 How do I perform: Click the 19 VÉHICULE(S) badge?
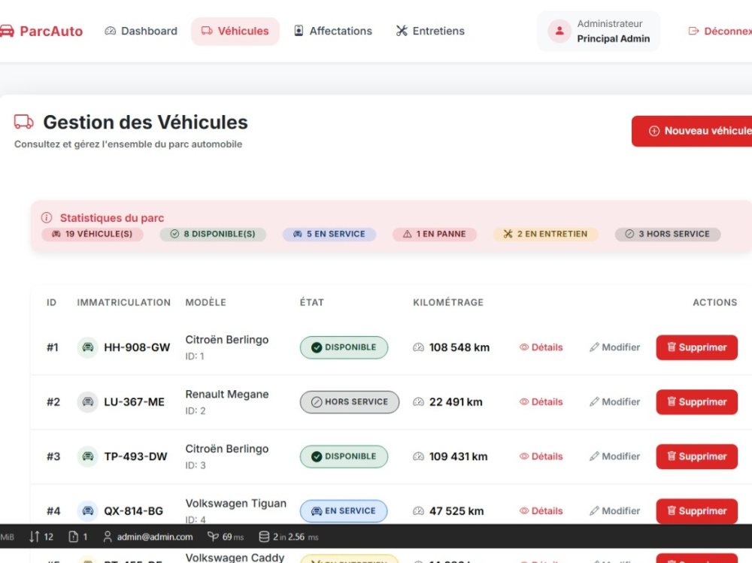[92, 234]
